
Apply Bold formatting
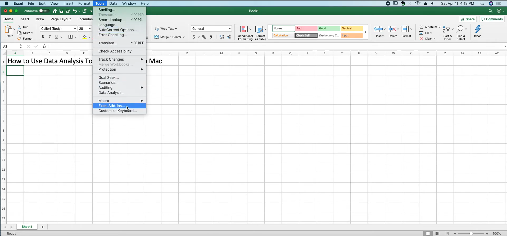pos(43,37)
